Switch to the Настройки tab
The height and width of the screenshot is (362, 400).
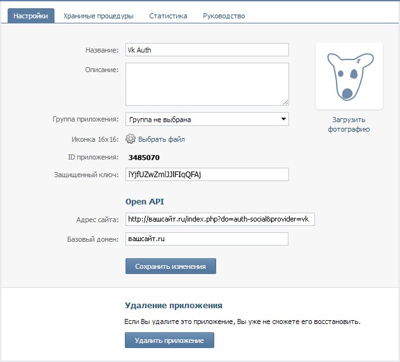(x=31, y=16)
